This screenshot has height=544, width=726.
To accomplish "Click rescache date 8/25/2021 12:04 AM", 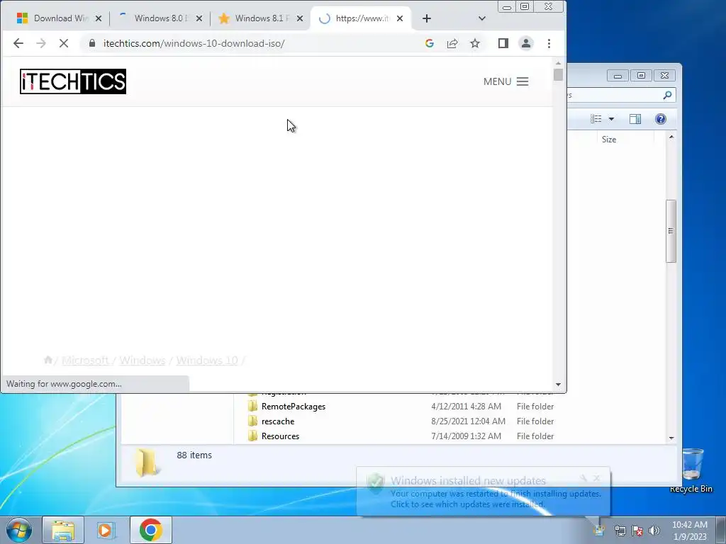I will pos(468,421).
